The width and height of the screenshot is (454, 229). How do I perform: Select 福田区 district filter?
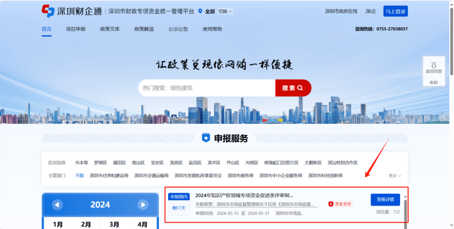point(119,163)
